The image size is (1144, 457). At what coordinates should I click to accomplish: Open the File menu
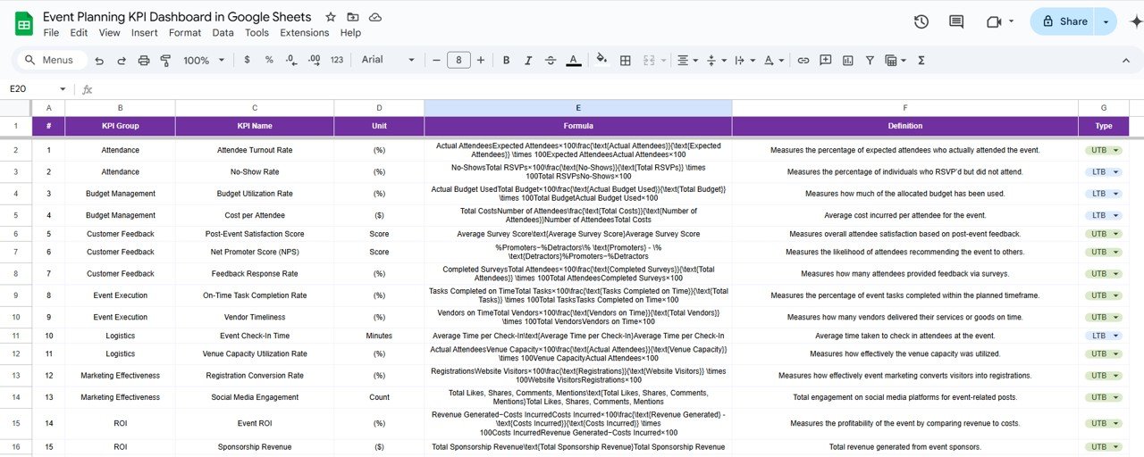(51, 33)
